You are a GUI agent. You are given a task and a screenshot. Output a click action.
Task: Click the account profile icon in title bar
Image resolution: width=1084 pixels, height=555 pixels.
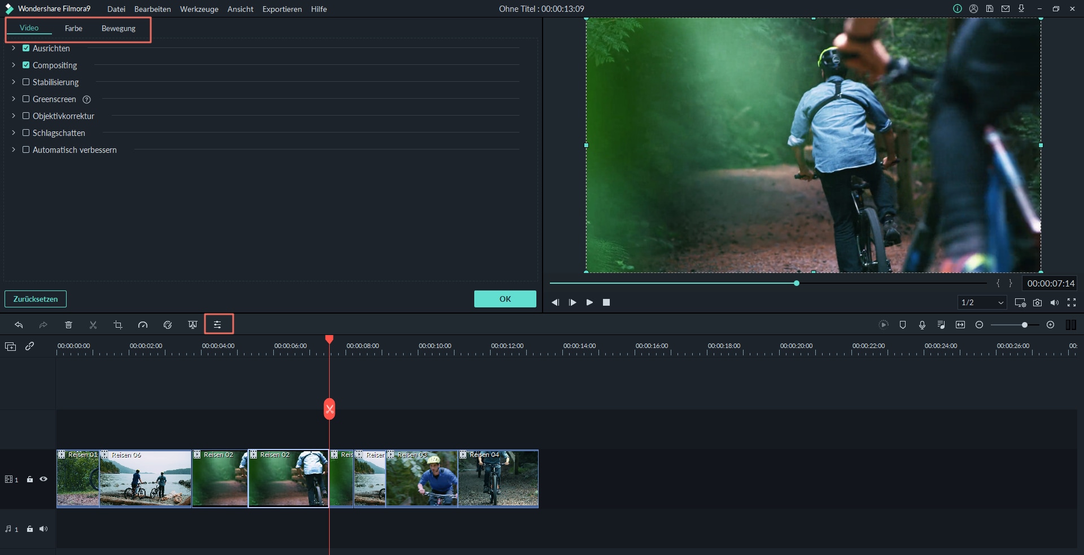click(974, 8)
